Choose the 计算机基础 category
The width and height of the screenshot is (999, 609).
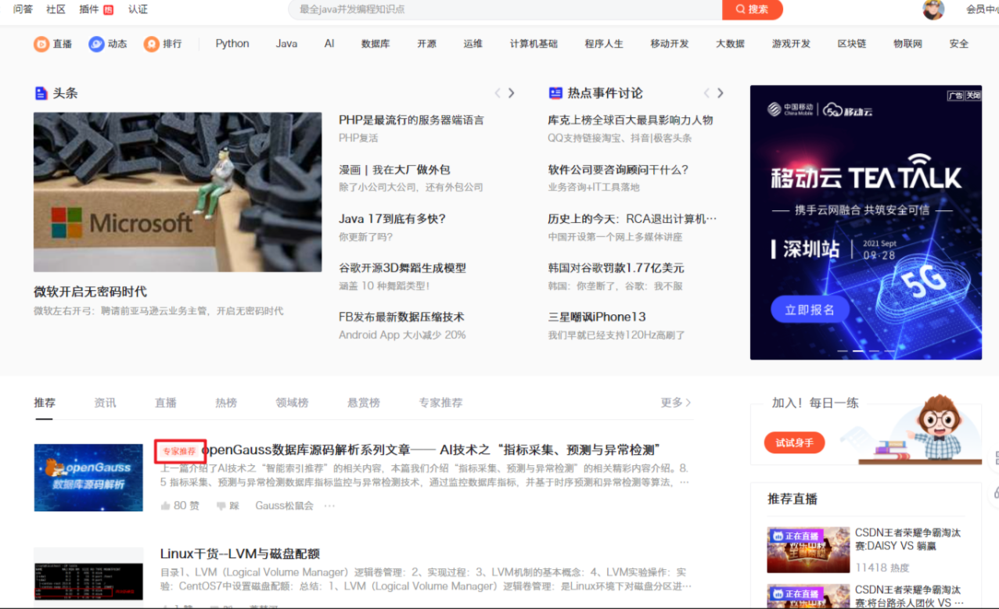click(x=534, y=44)
